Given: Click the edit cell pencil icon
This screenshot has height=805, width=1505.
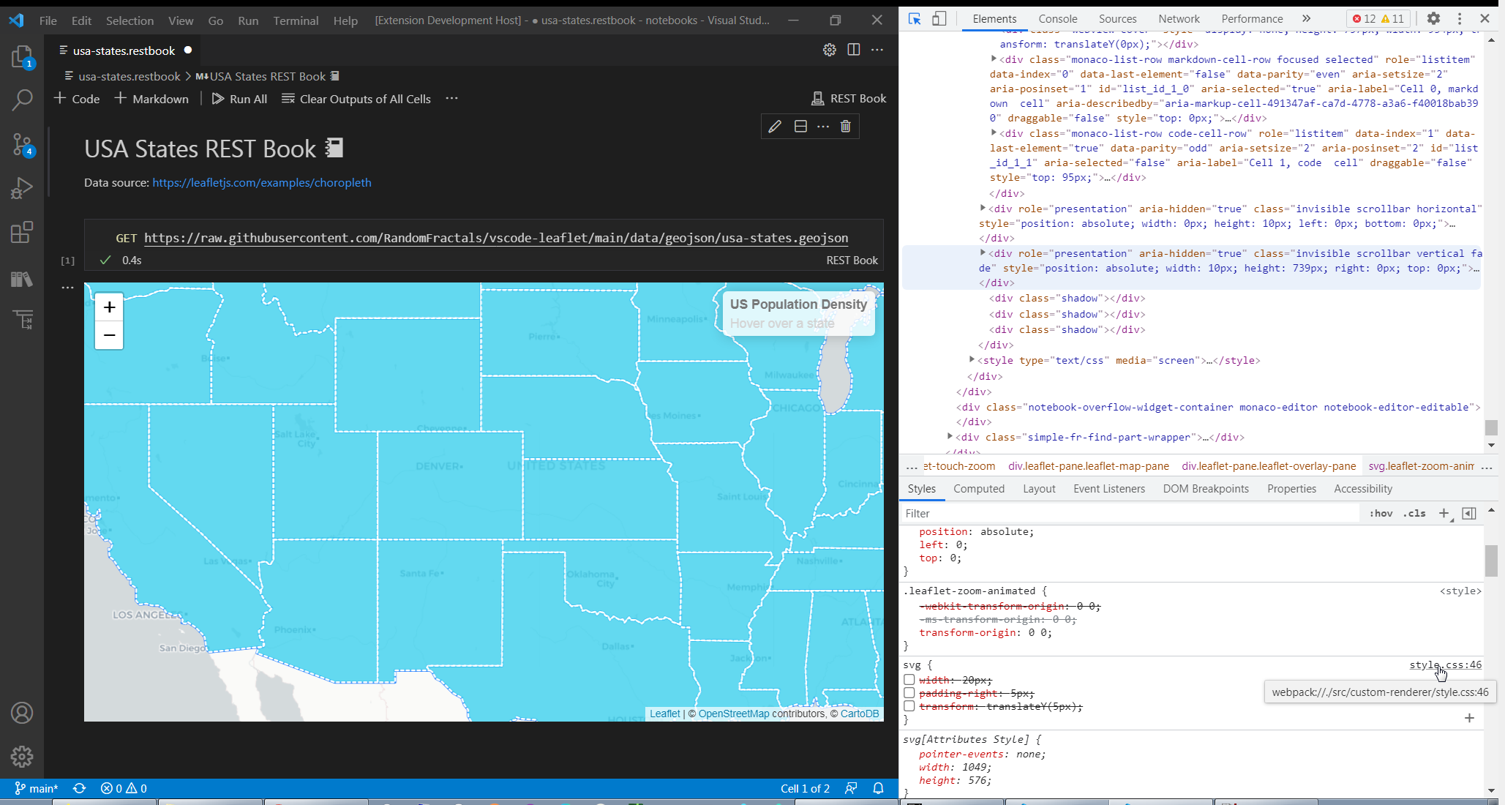Looking at the screenshot, I should click(x=775, y=126).
